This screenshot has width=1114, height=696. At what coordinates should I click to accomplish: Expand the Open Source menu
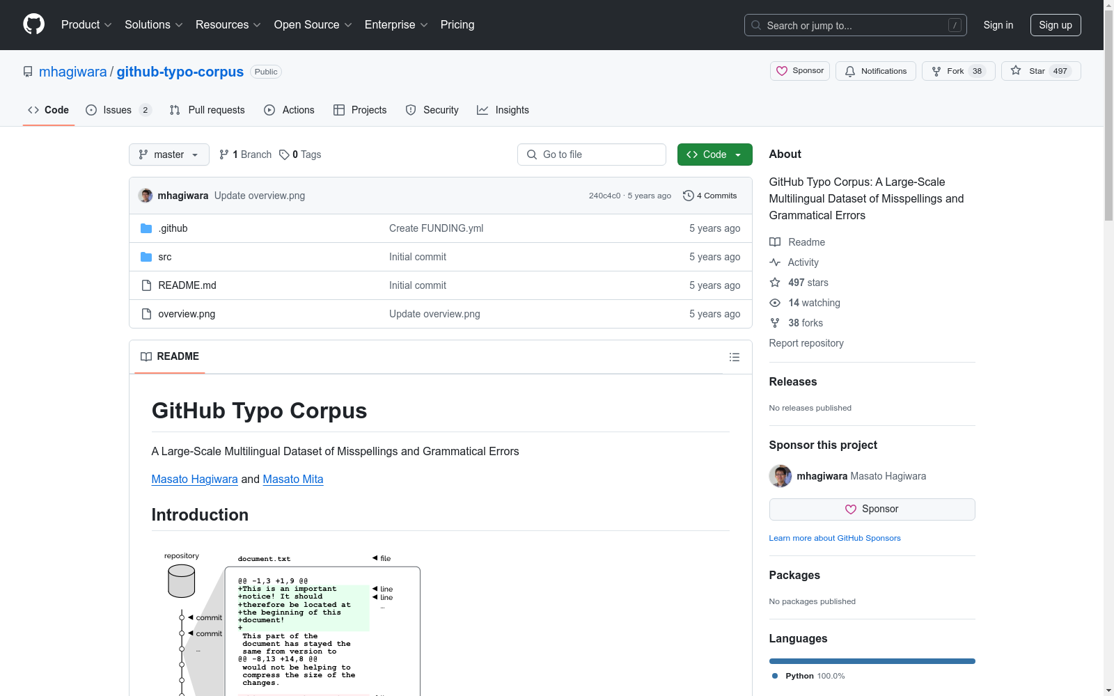[313, 25]
